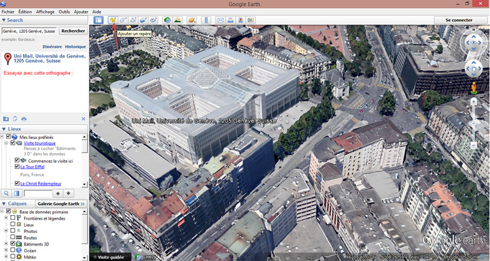The image size is (490, 261).
Task: Open the Ajouter menu
Action: click(x=81, y=12)
